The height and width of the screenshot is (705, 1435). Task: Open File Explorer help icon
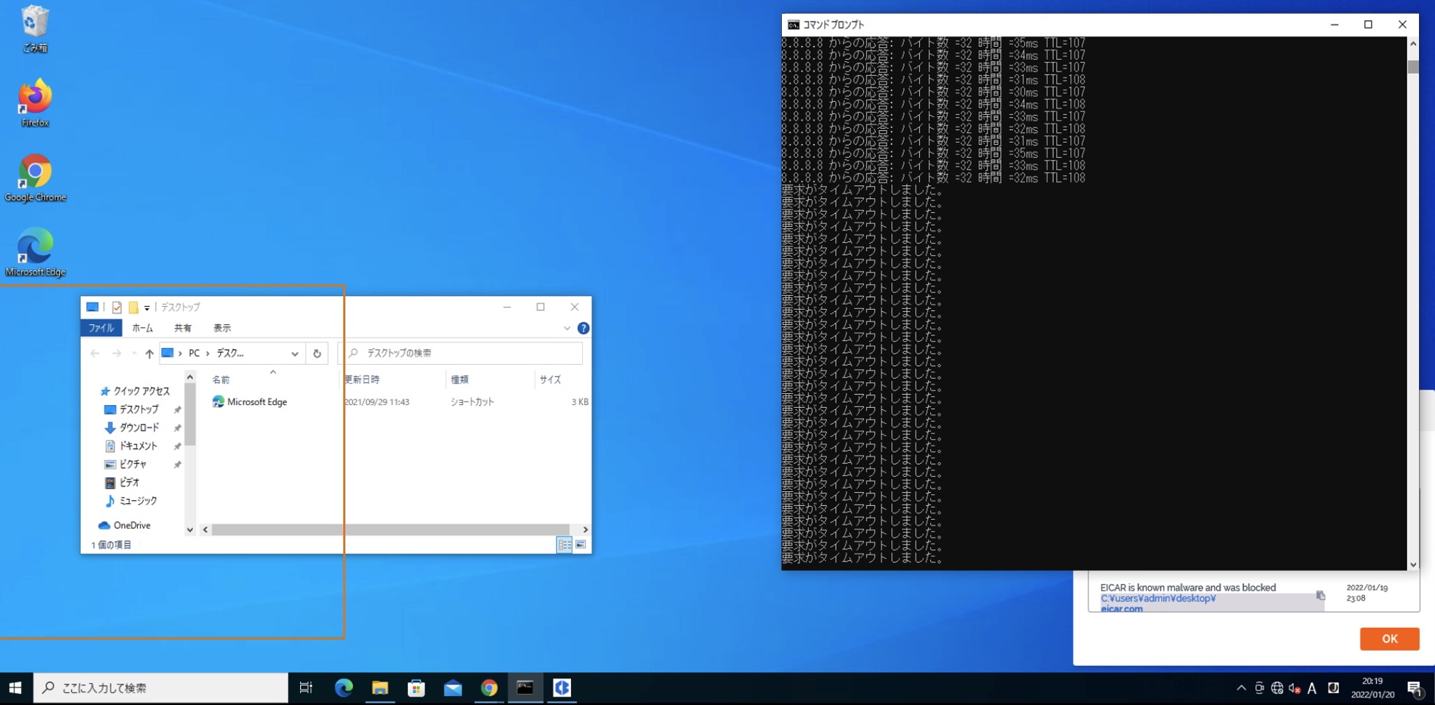point(583,328)
